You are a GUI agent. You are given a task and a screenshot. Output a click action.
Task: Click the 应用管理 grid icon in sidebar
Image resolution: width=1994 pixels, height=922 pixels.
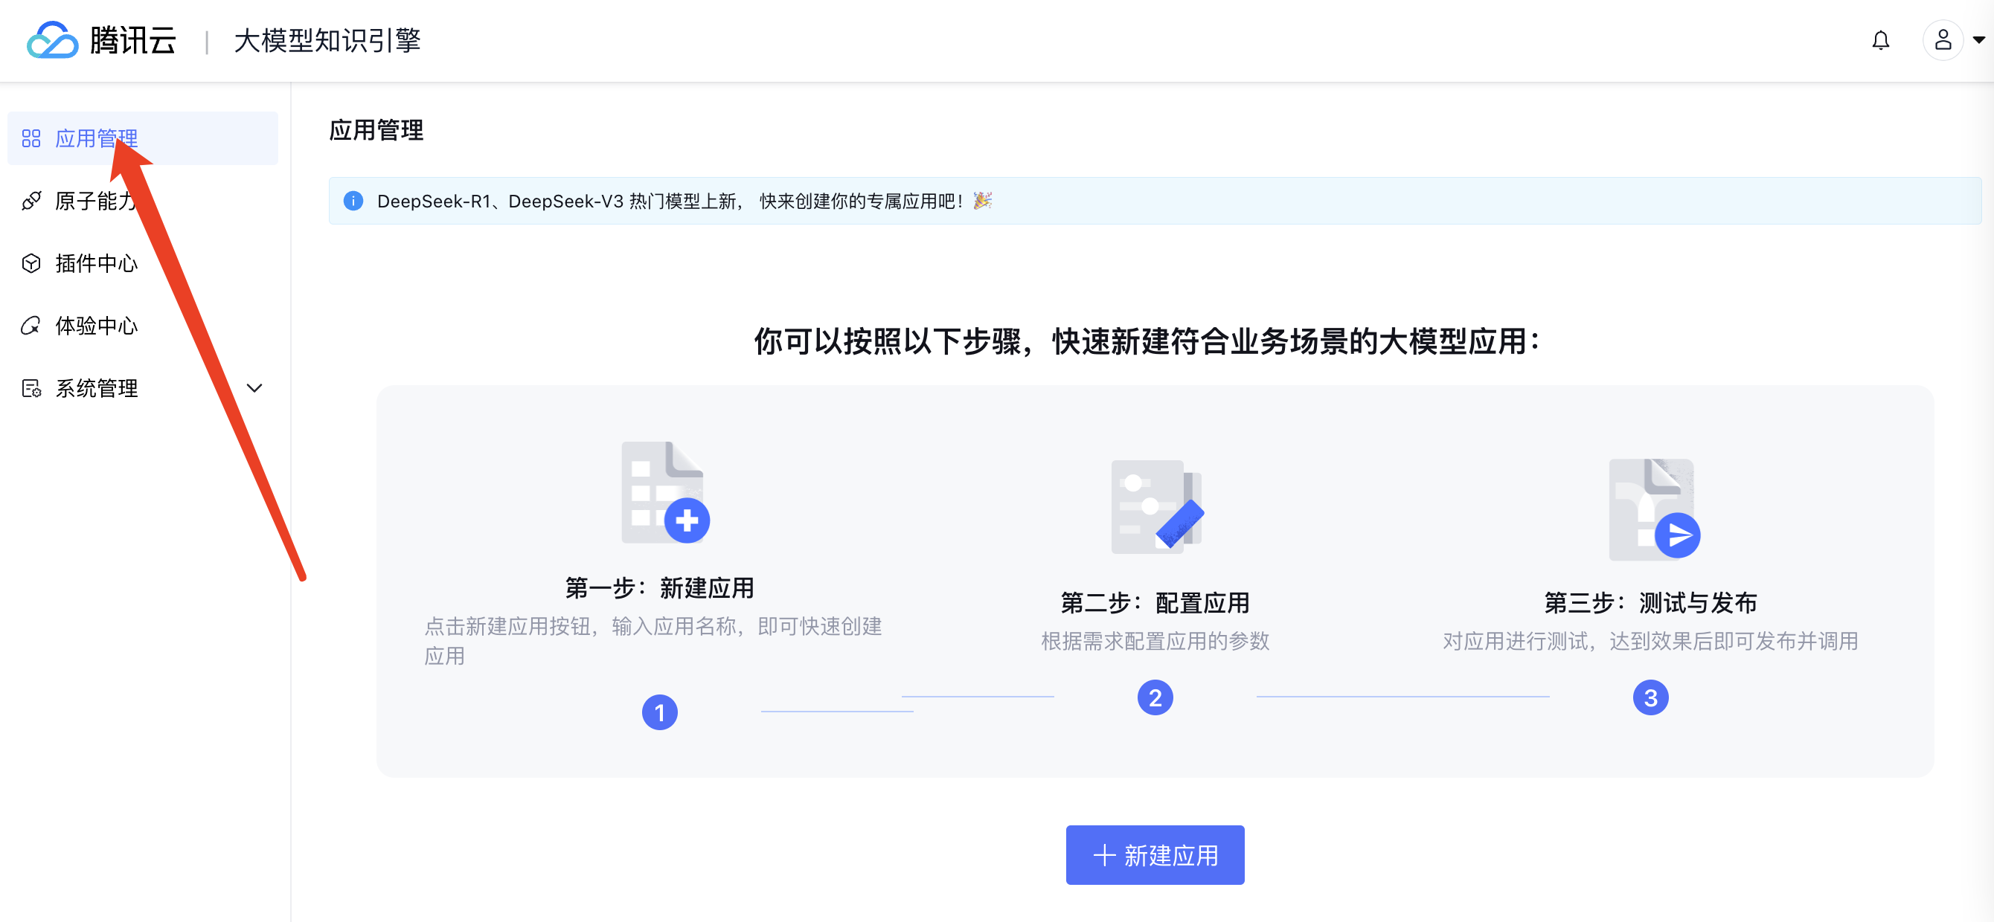click(31, 138)
